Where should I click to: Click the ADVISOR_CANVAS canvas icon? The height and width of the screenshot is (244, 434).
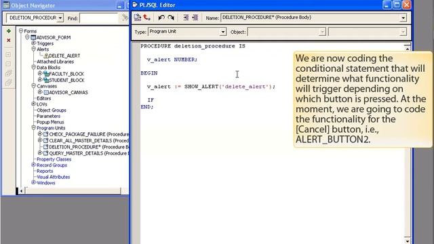tap(46, 92)
